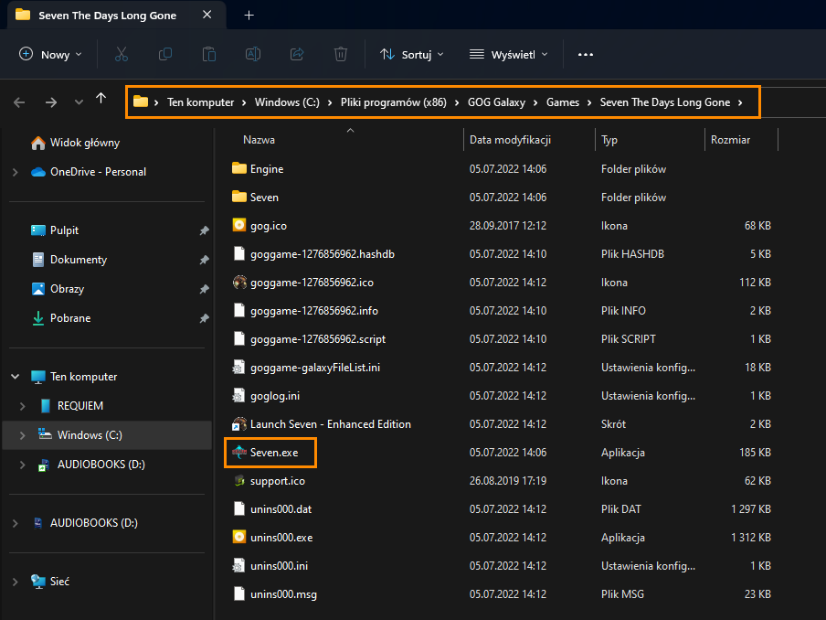
Task: Click the support.ico file icon
Action: (239, 481)
